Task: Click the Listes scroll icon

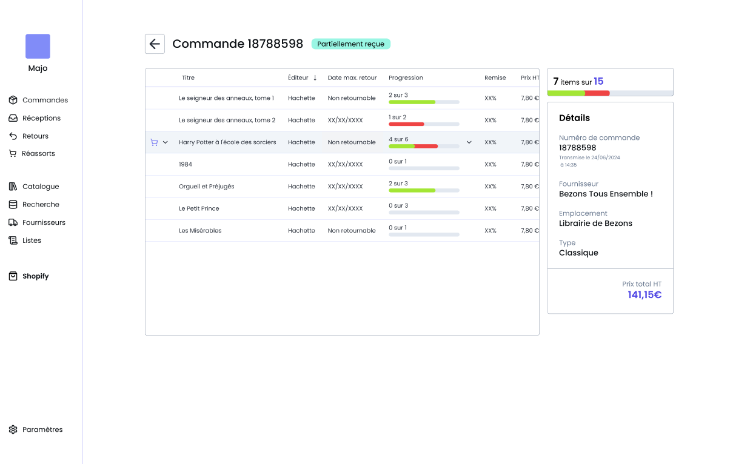Action: [13, 240]
